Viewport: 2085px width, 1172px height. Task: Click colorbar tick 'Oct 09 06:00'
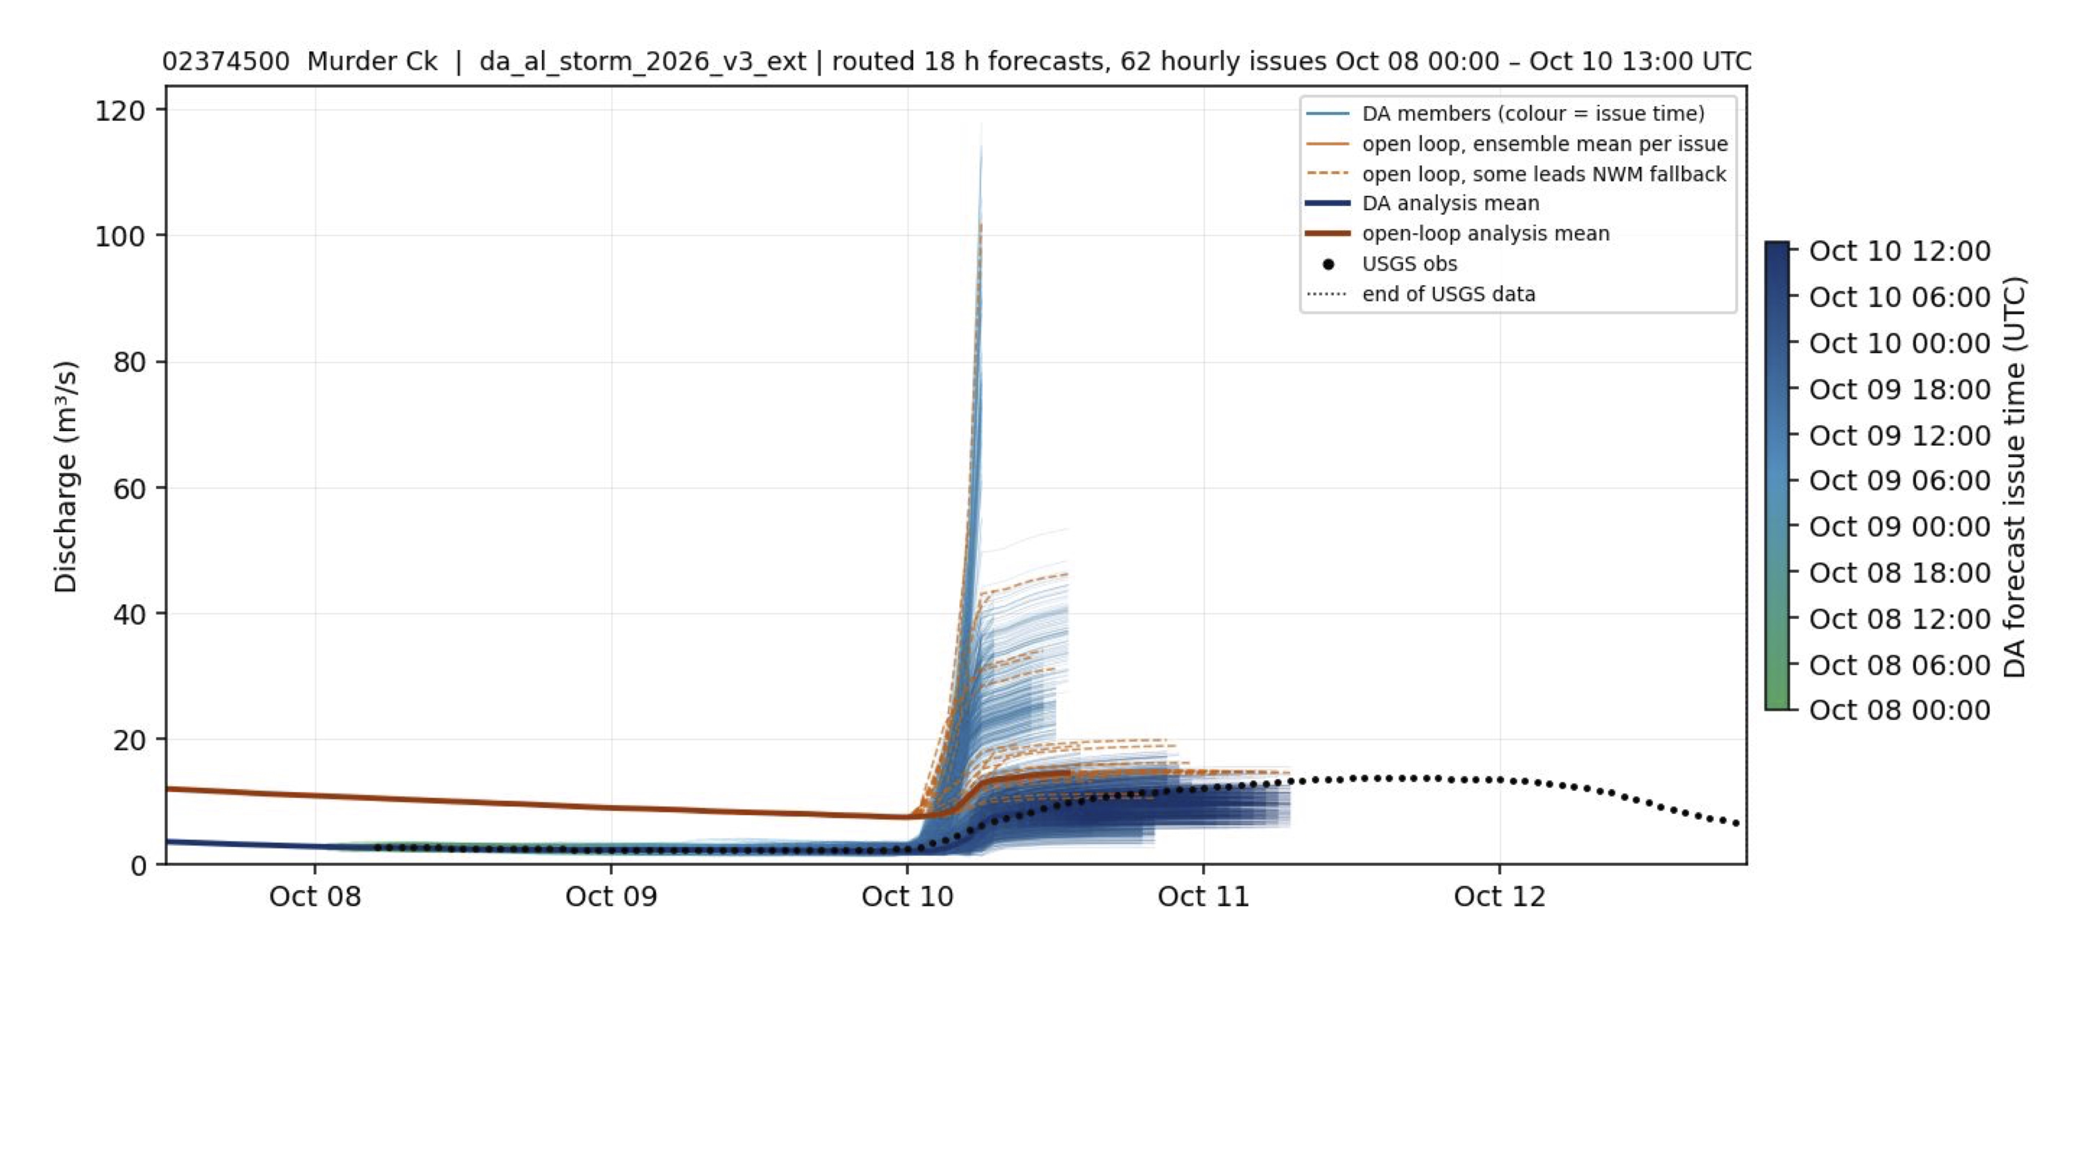[x=1900, y=481]
